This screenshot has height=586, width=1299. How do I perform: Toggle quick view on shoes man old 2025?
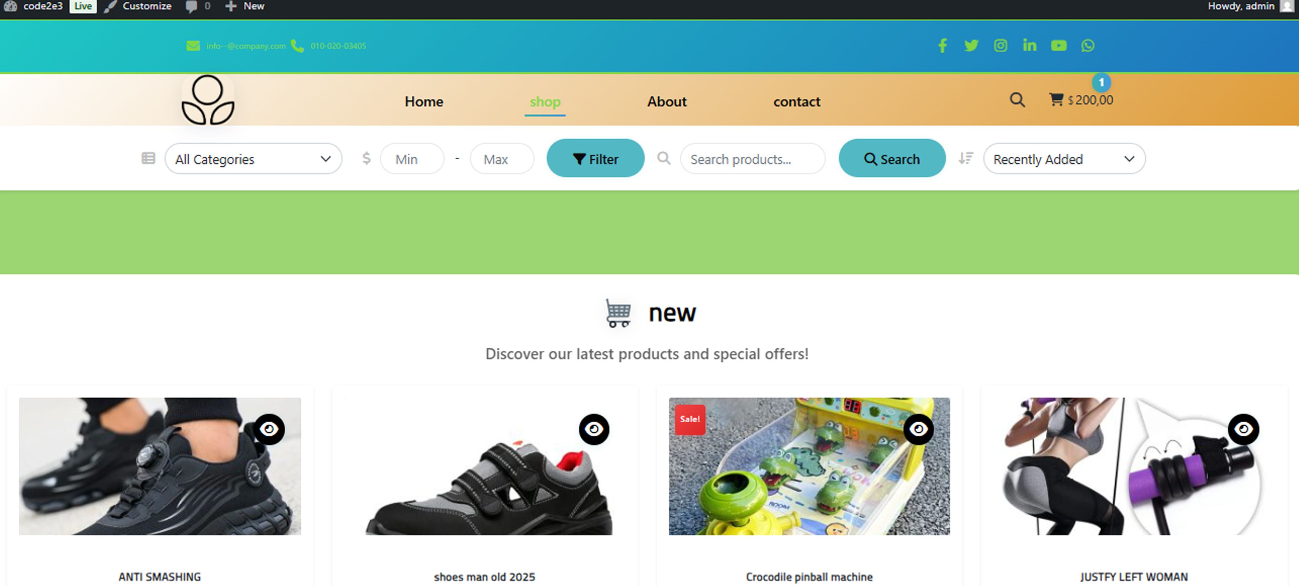594,429
